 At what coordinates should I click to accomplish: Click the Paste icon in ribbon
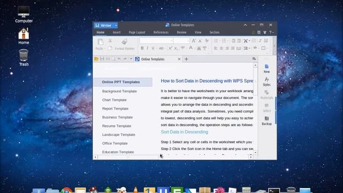100,42
